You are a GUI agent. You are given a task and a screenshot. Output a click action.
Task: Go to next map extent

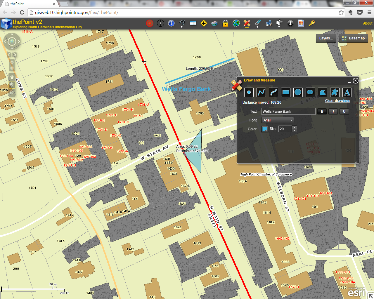pos(15,55)
